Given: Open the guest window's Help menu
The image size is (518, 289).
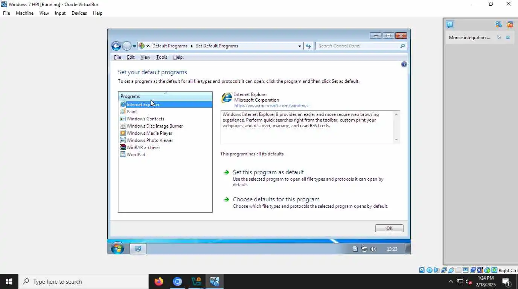Looking at the screenshot, I should (x=178, y=57).
